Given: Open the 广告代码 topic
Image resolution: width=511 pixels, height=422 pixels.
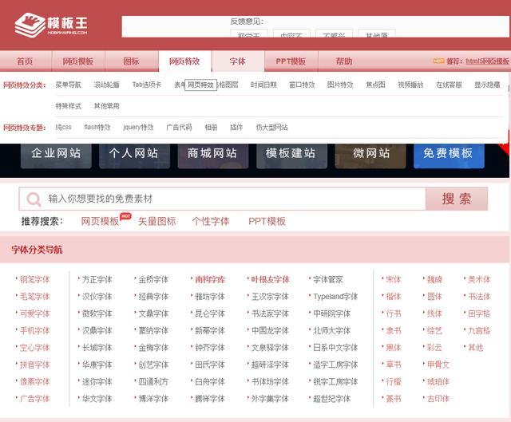Looking at the screenshot, I should pos(179,128).
